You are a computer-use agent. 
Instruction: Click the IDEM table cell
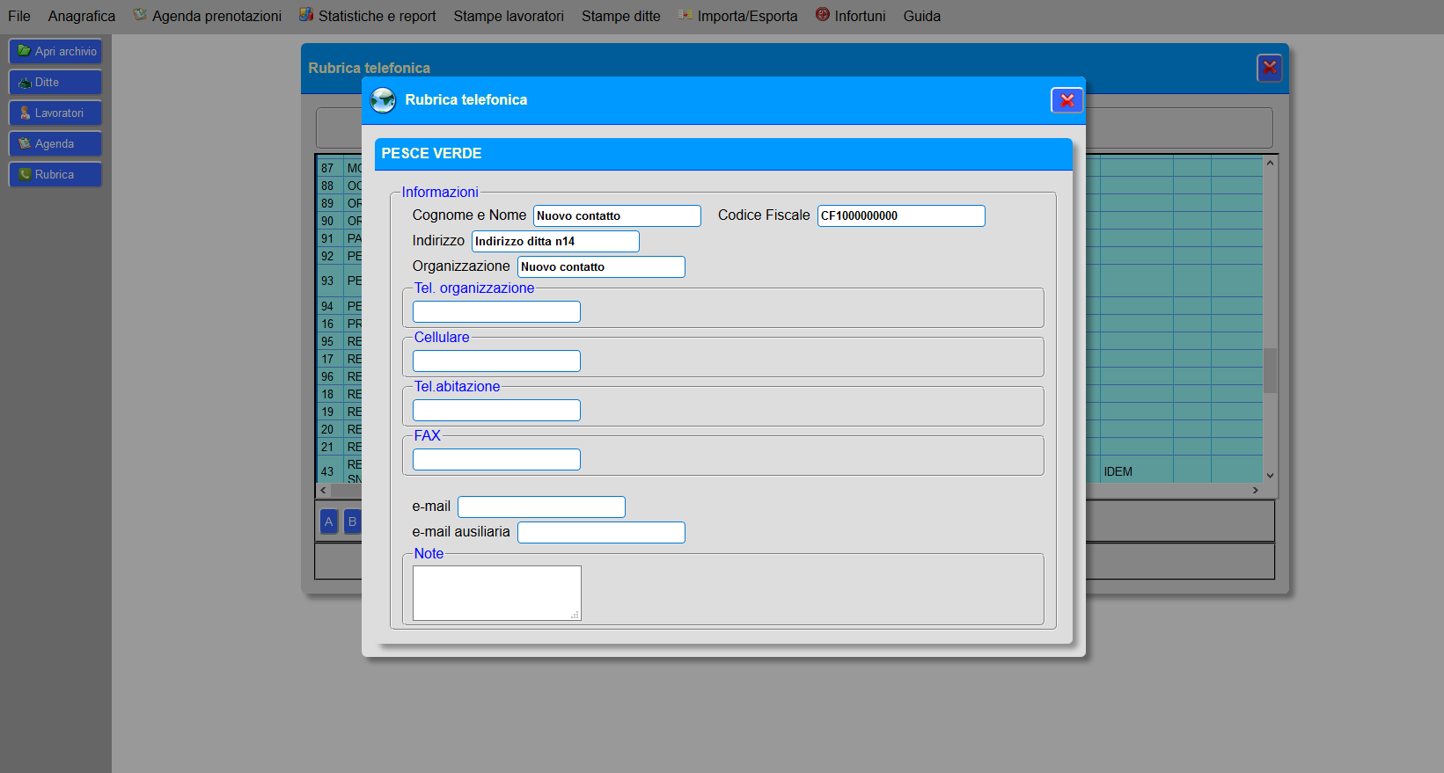(x=1136, y=471)
